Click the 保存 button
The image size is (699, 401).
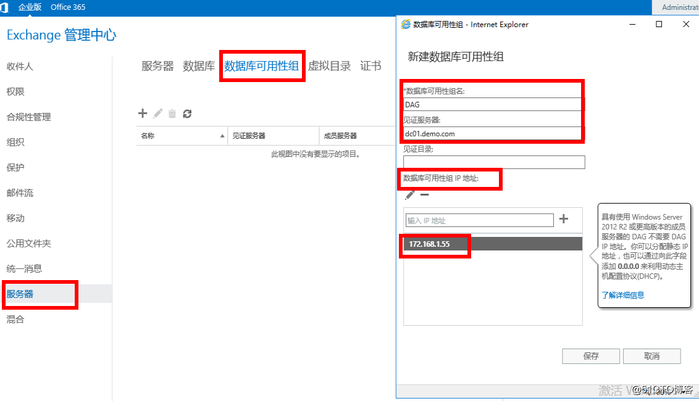point(591,356)
